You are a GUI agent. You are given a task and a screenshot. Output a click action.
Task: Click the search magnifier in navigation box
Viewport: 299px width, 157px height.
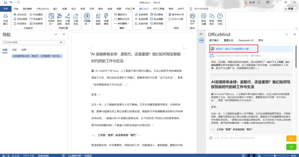[61, 43]
